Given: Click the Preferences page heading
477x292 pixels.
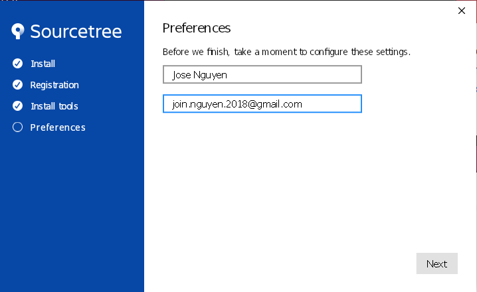Looking at the screenshot, I should click(197, 28).
